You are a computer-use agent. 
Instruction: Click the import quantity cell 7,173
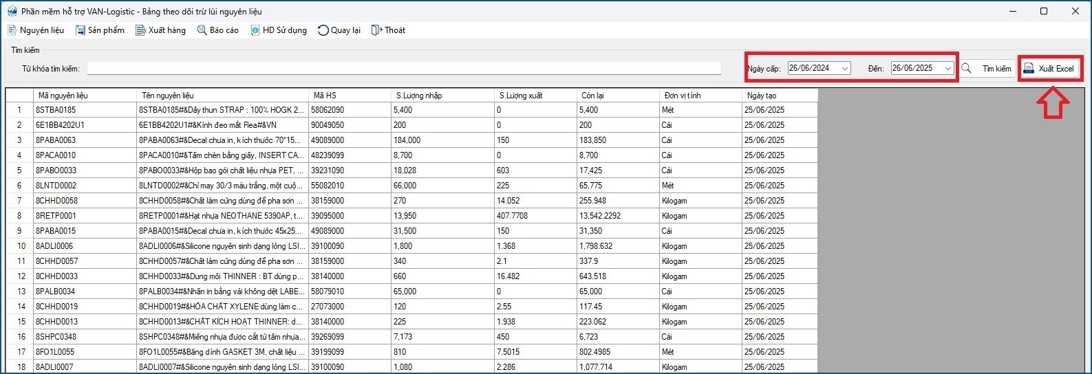pos(443,337)
